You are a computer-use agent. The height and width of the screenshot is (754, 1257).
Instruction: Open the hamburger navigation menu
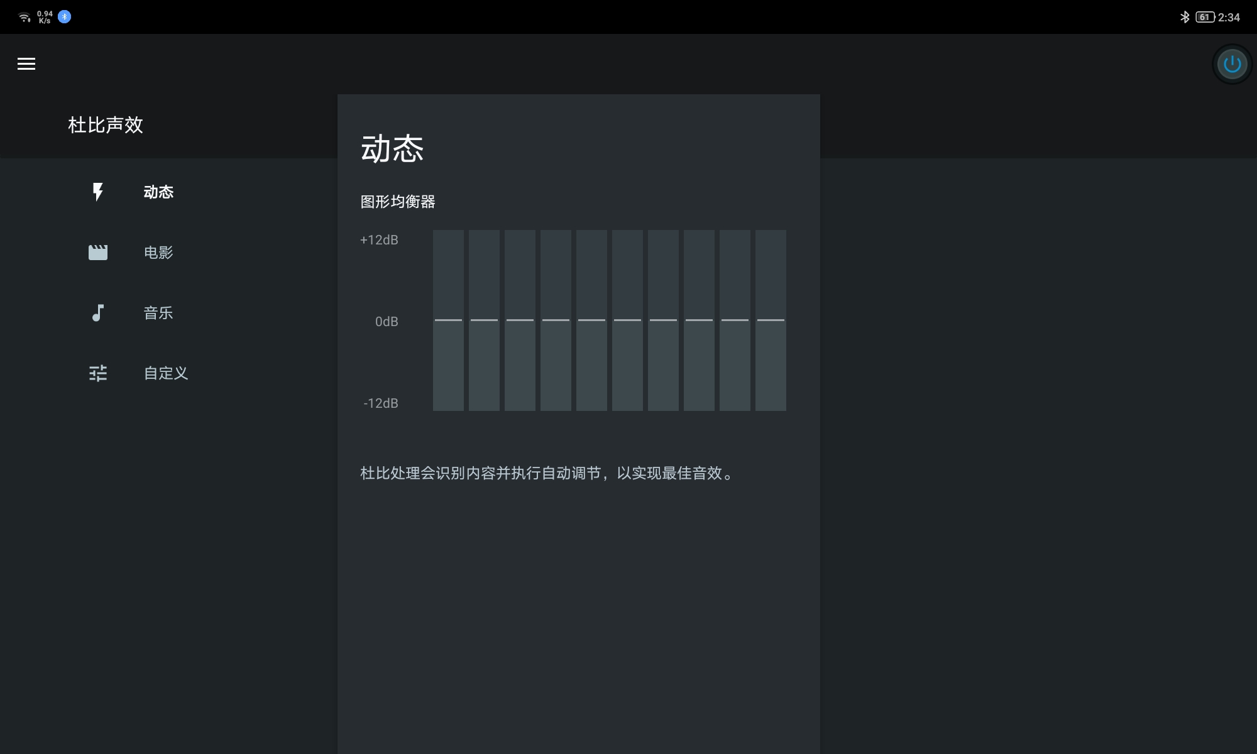26,63
